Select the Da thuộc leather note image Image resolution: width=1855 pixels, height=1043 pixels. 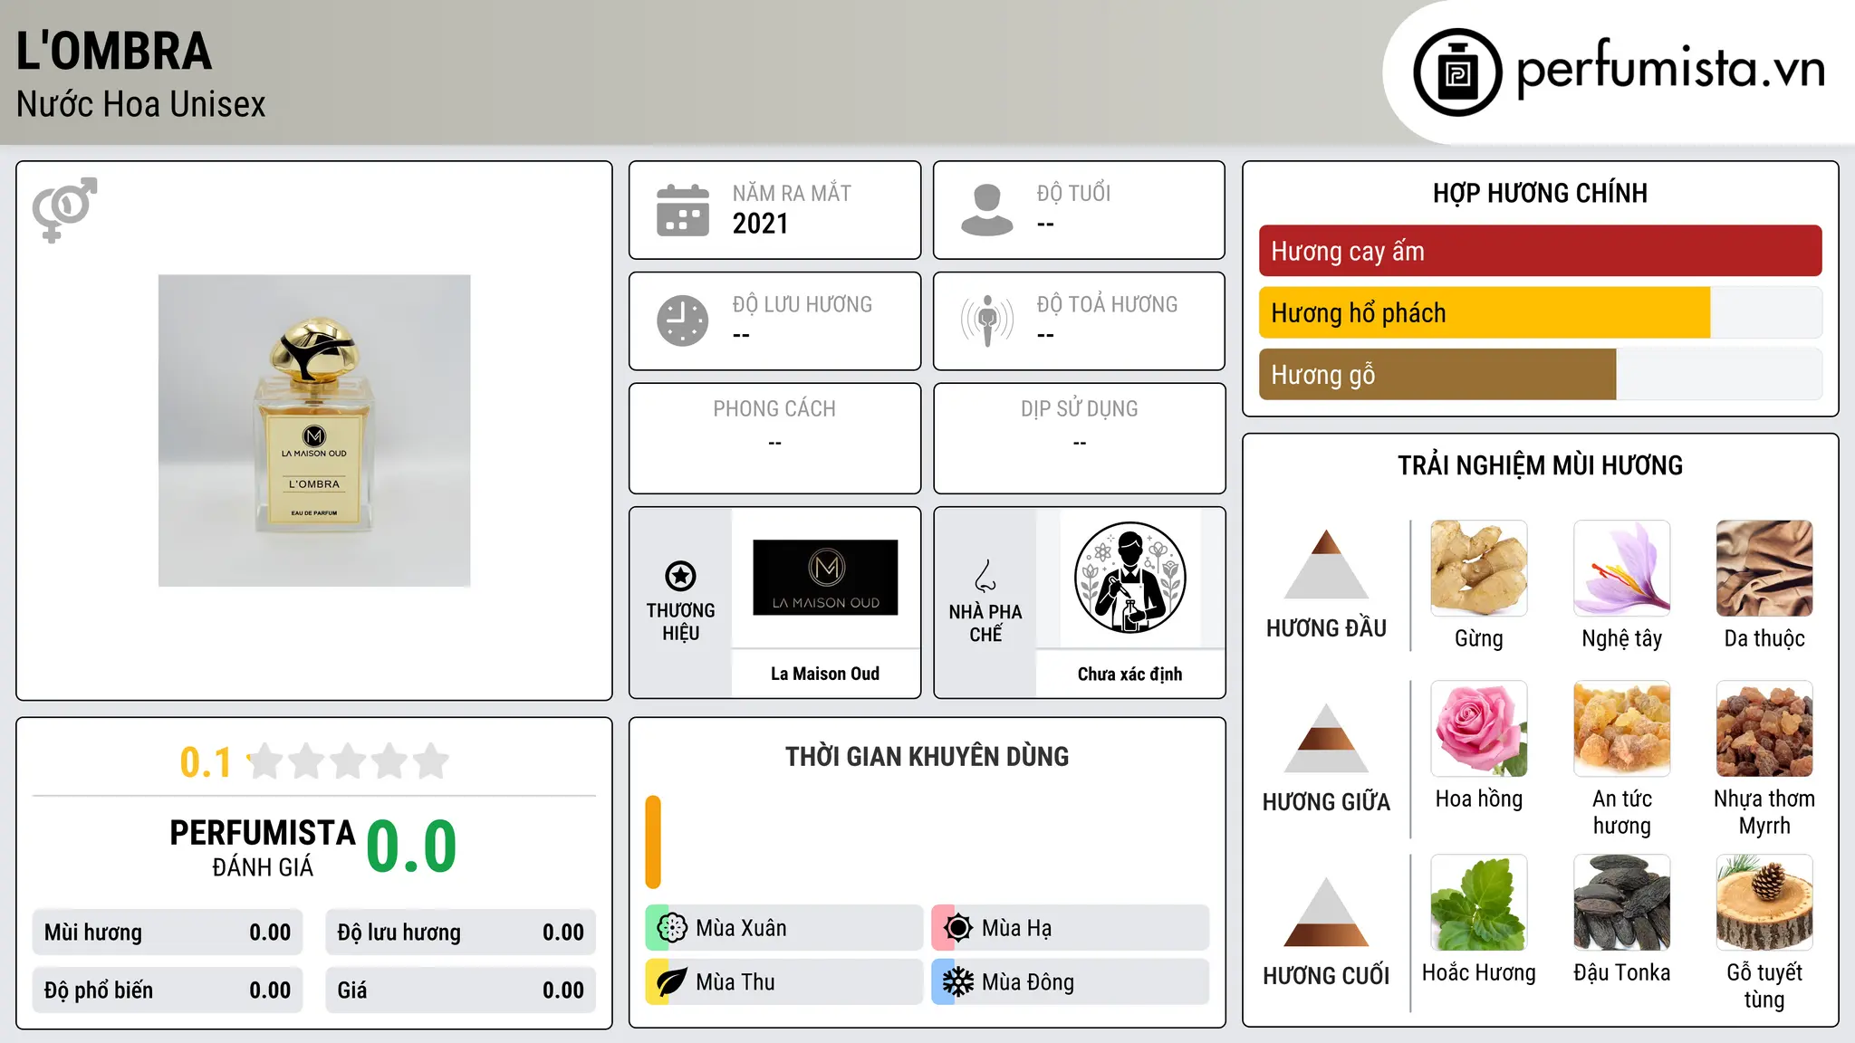(1764, 569)
